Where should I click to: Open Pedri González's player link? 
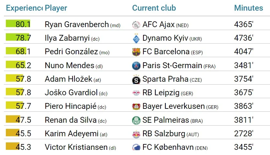pos(71,52)
